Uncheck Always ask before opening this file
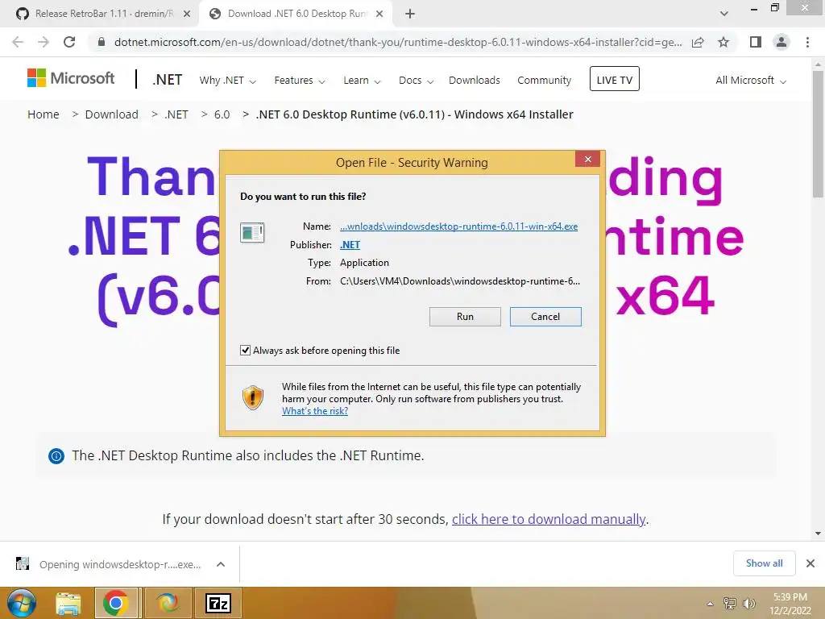 (x=245, y=351)
